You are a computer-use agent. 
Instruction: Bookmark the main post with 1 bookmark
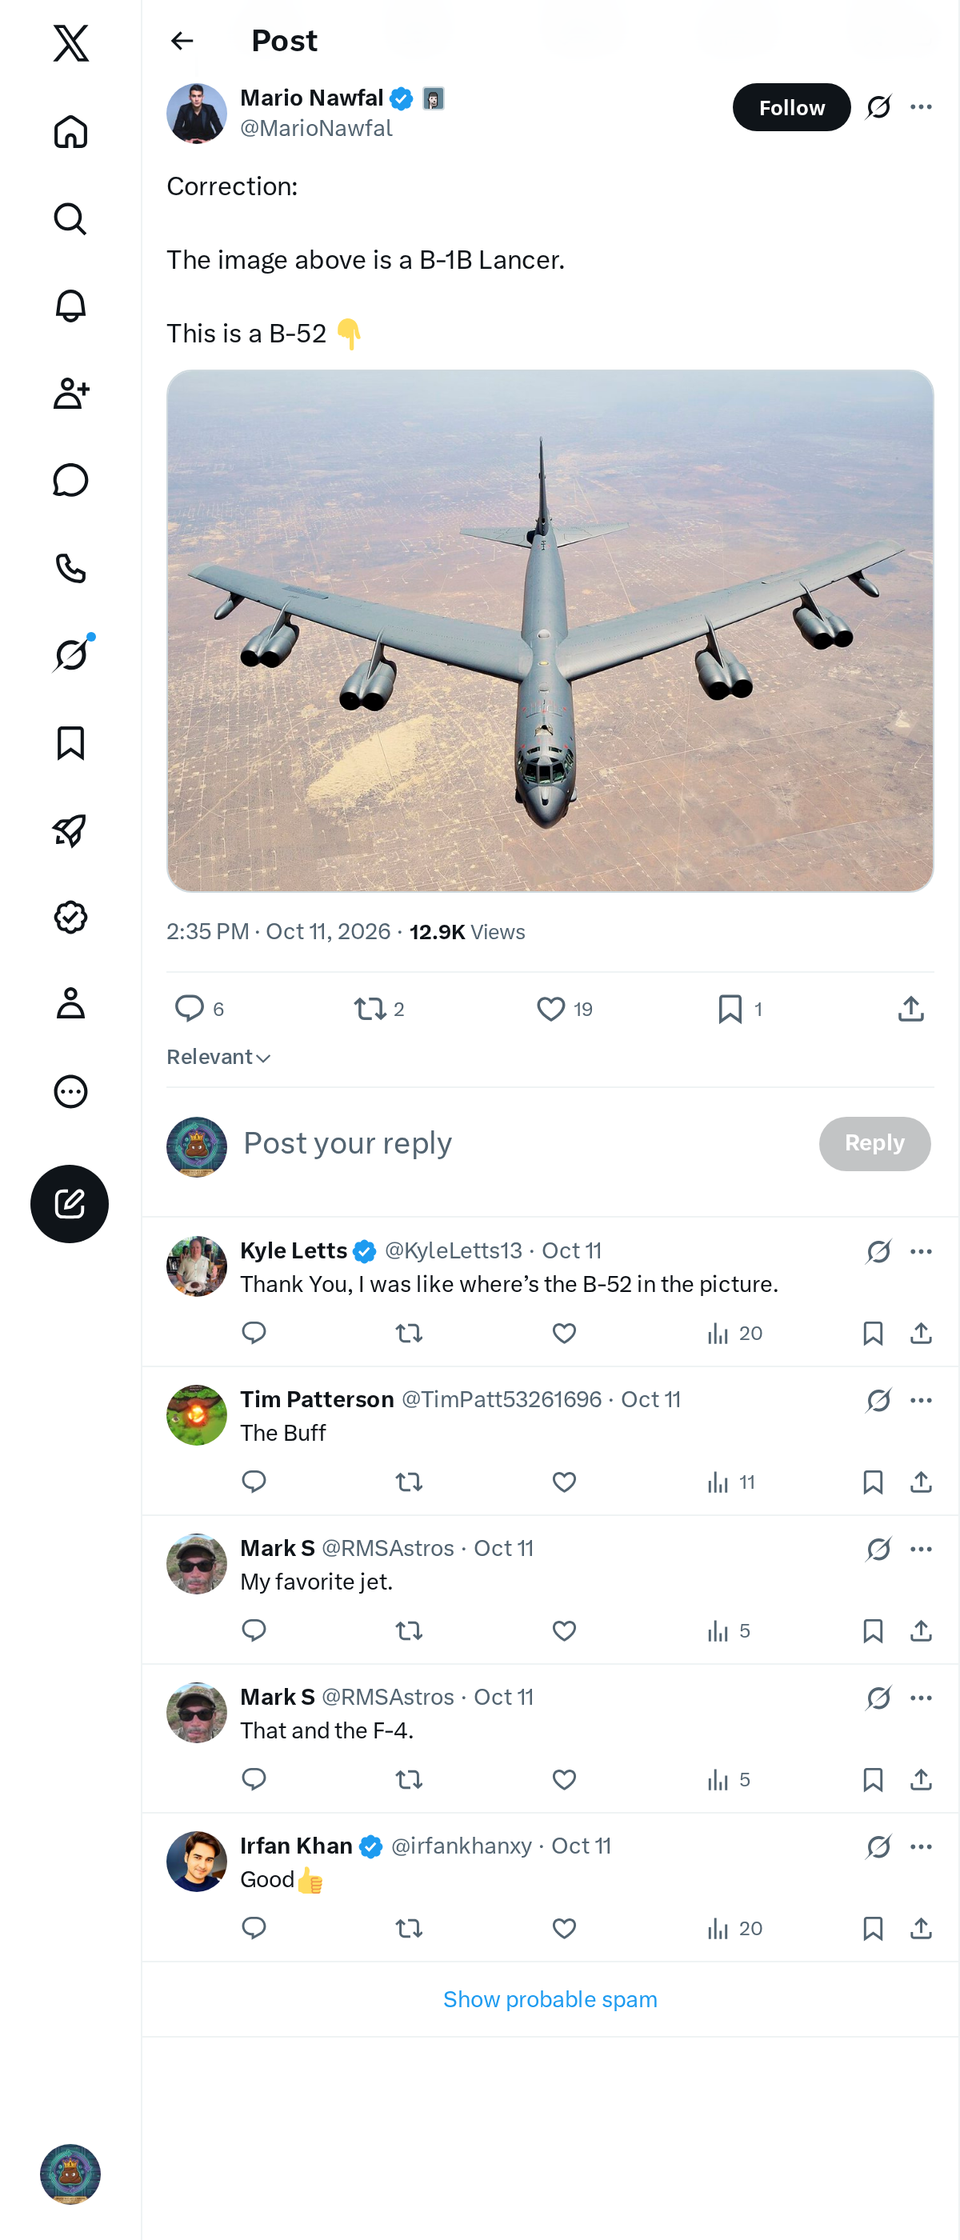(730, 1009)
